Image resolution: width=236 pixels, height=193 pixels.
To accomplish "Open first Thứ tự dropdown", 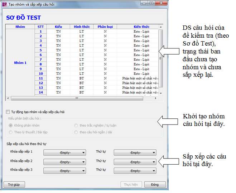I will coord(135,152).
